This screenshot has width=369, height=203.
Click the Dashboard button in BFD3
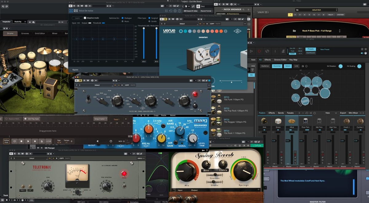click(x=311, y=53)
